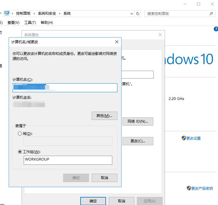The image size is (218, 205).
Task: Open the blue help question mark
Action: (216, 29)
